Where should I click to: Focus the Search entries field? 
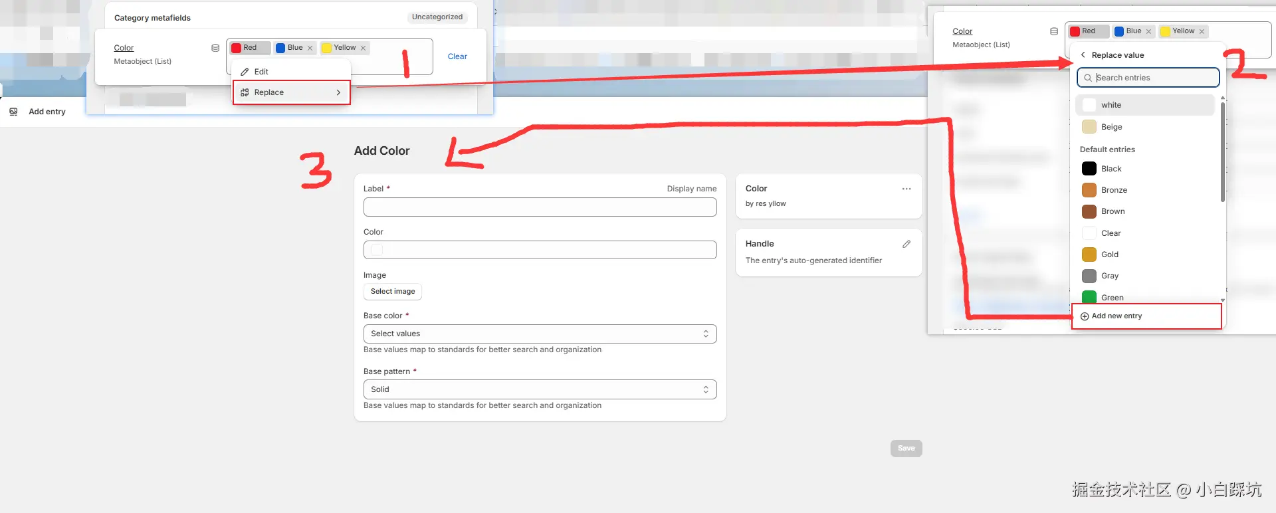tap(1148, 78)
